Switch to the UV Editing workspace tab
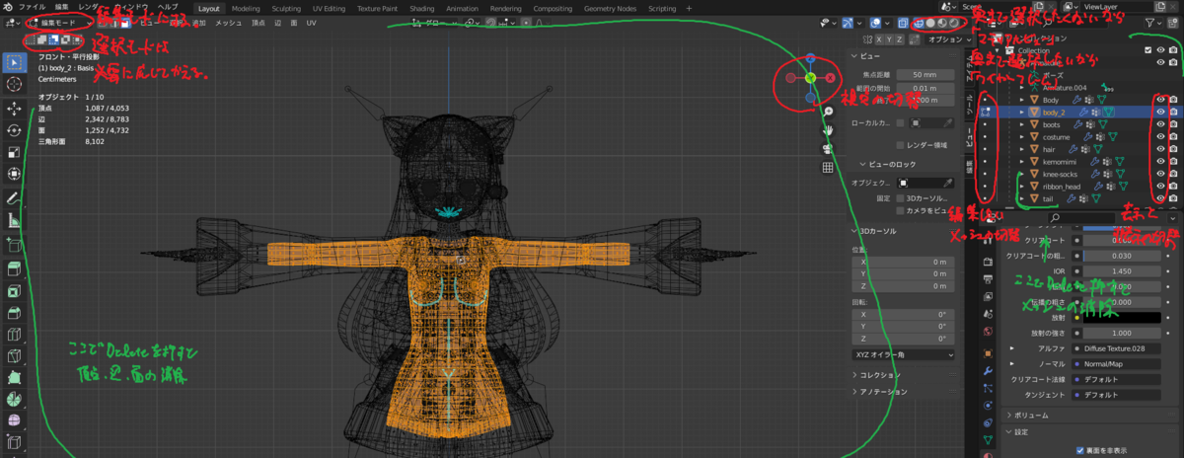1184x458 pixels. pos(329,8)
